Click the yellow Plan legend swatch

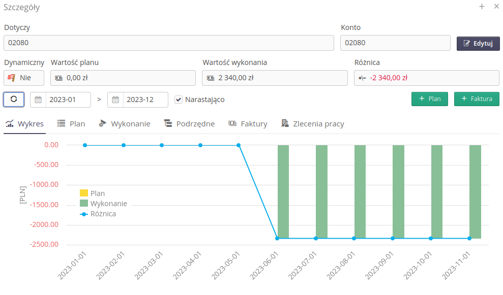tap(84, 193)
